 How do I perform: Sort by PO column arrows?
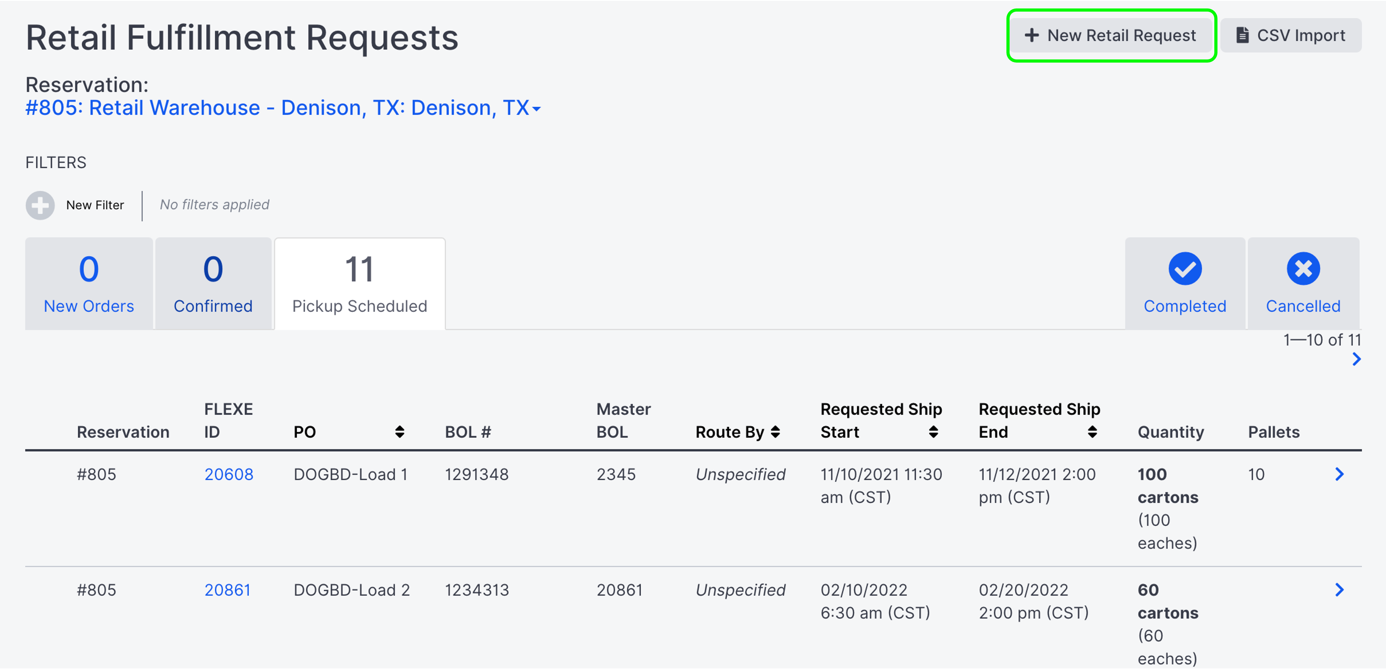coord(399,431)
